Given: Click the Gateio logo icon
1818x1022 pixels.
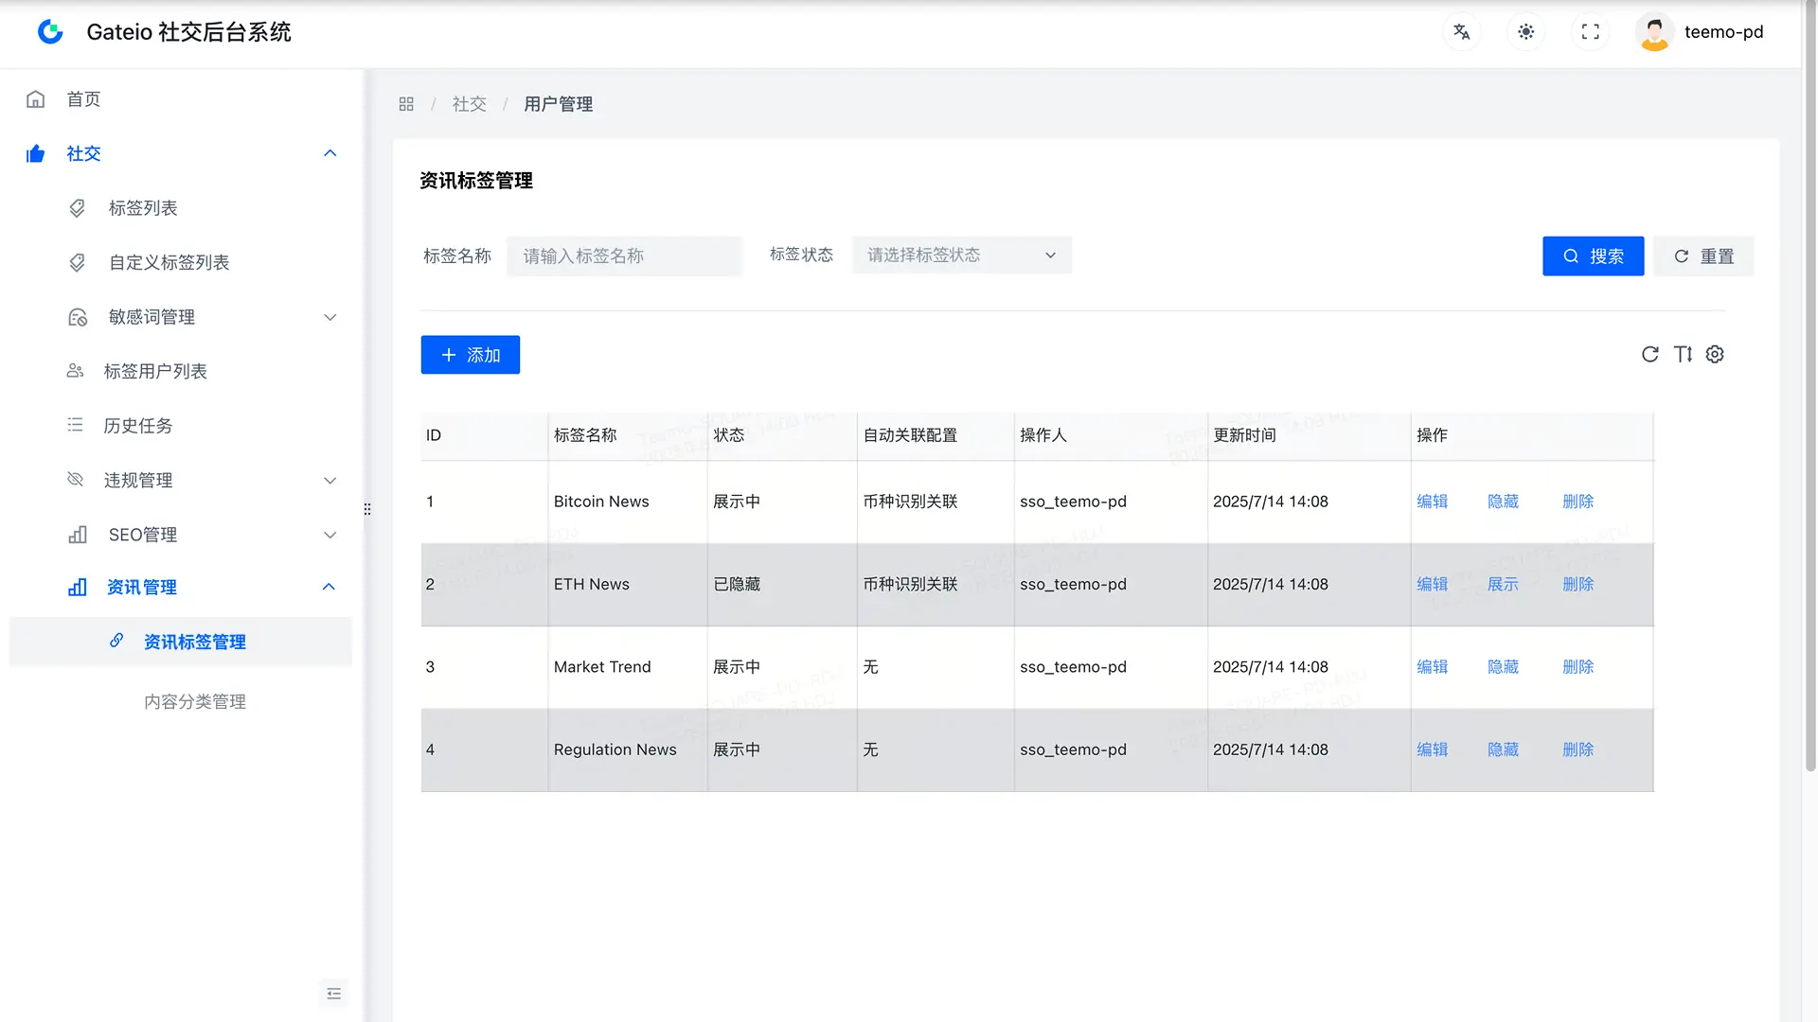Looking at the screenshot, I should click(x=50, y=32).
